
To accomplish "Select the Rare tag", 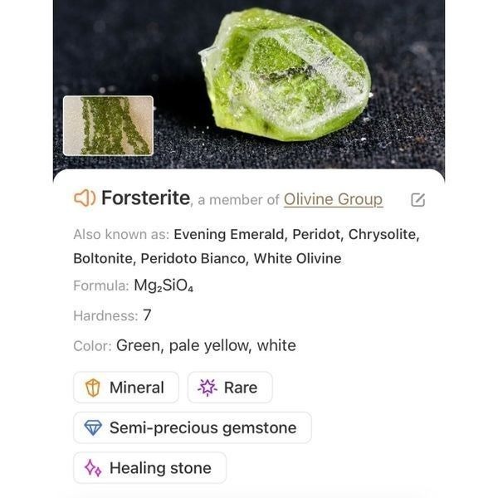I will (230, 388).
